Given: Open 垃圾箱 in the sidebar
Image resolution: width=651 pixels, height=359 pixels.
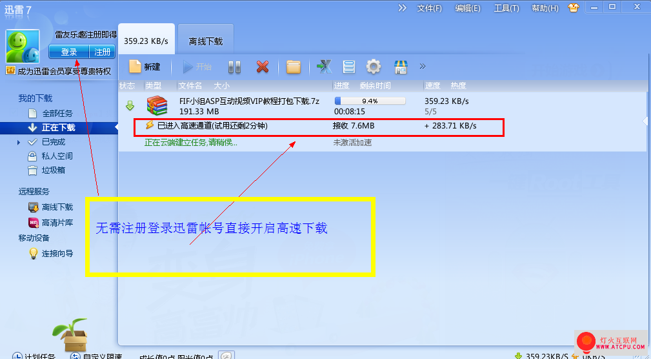Looking at the screenshot, I should click(53, 170).
